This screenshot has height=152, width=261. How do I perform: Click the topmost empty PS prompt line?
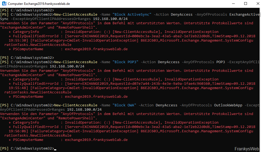coord(27,10)
